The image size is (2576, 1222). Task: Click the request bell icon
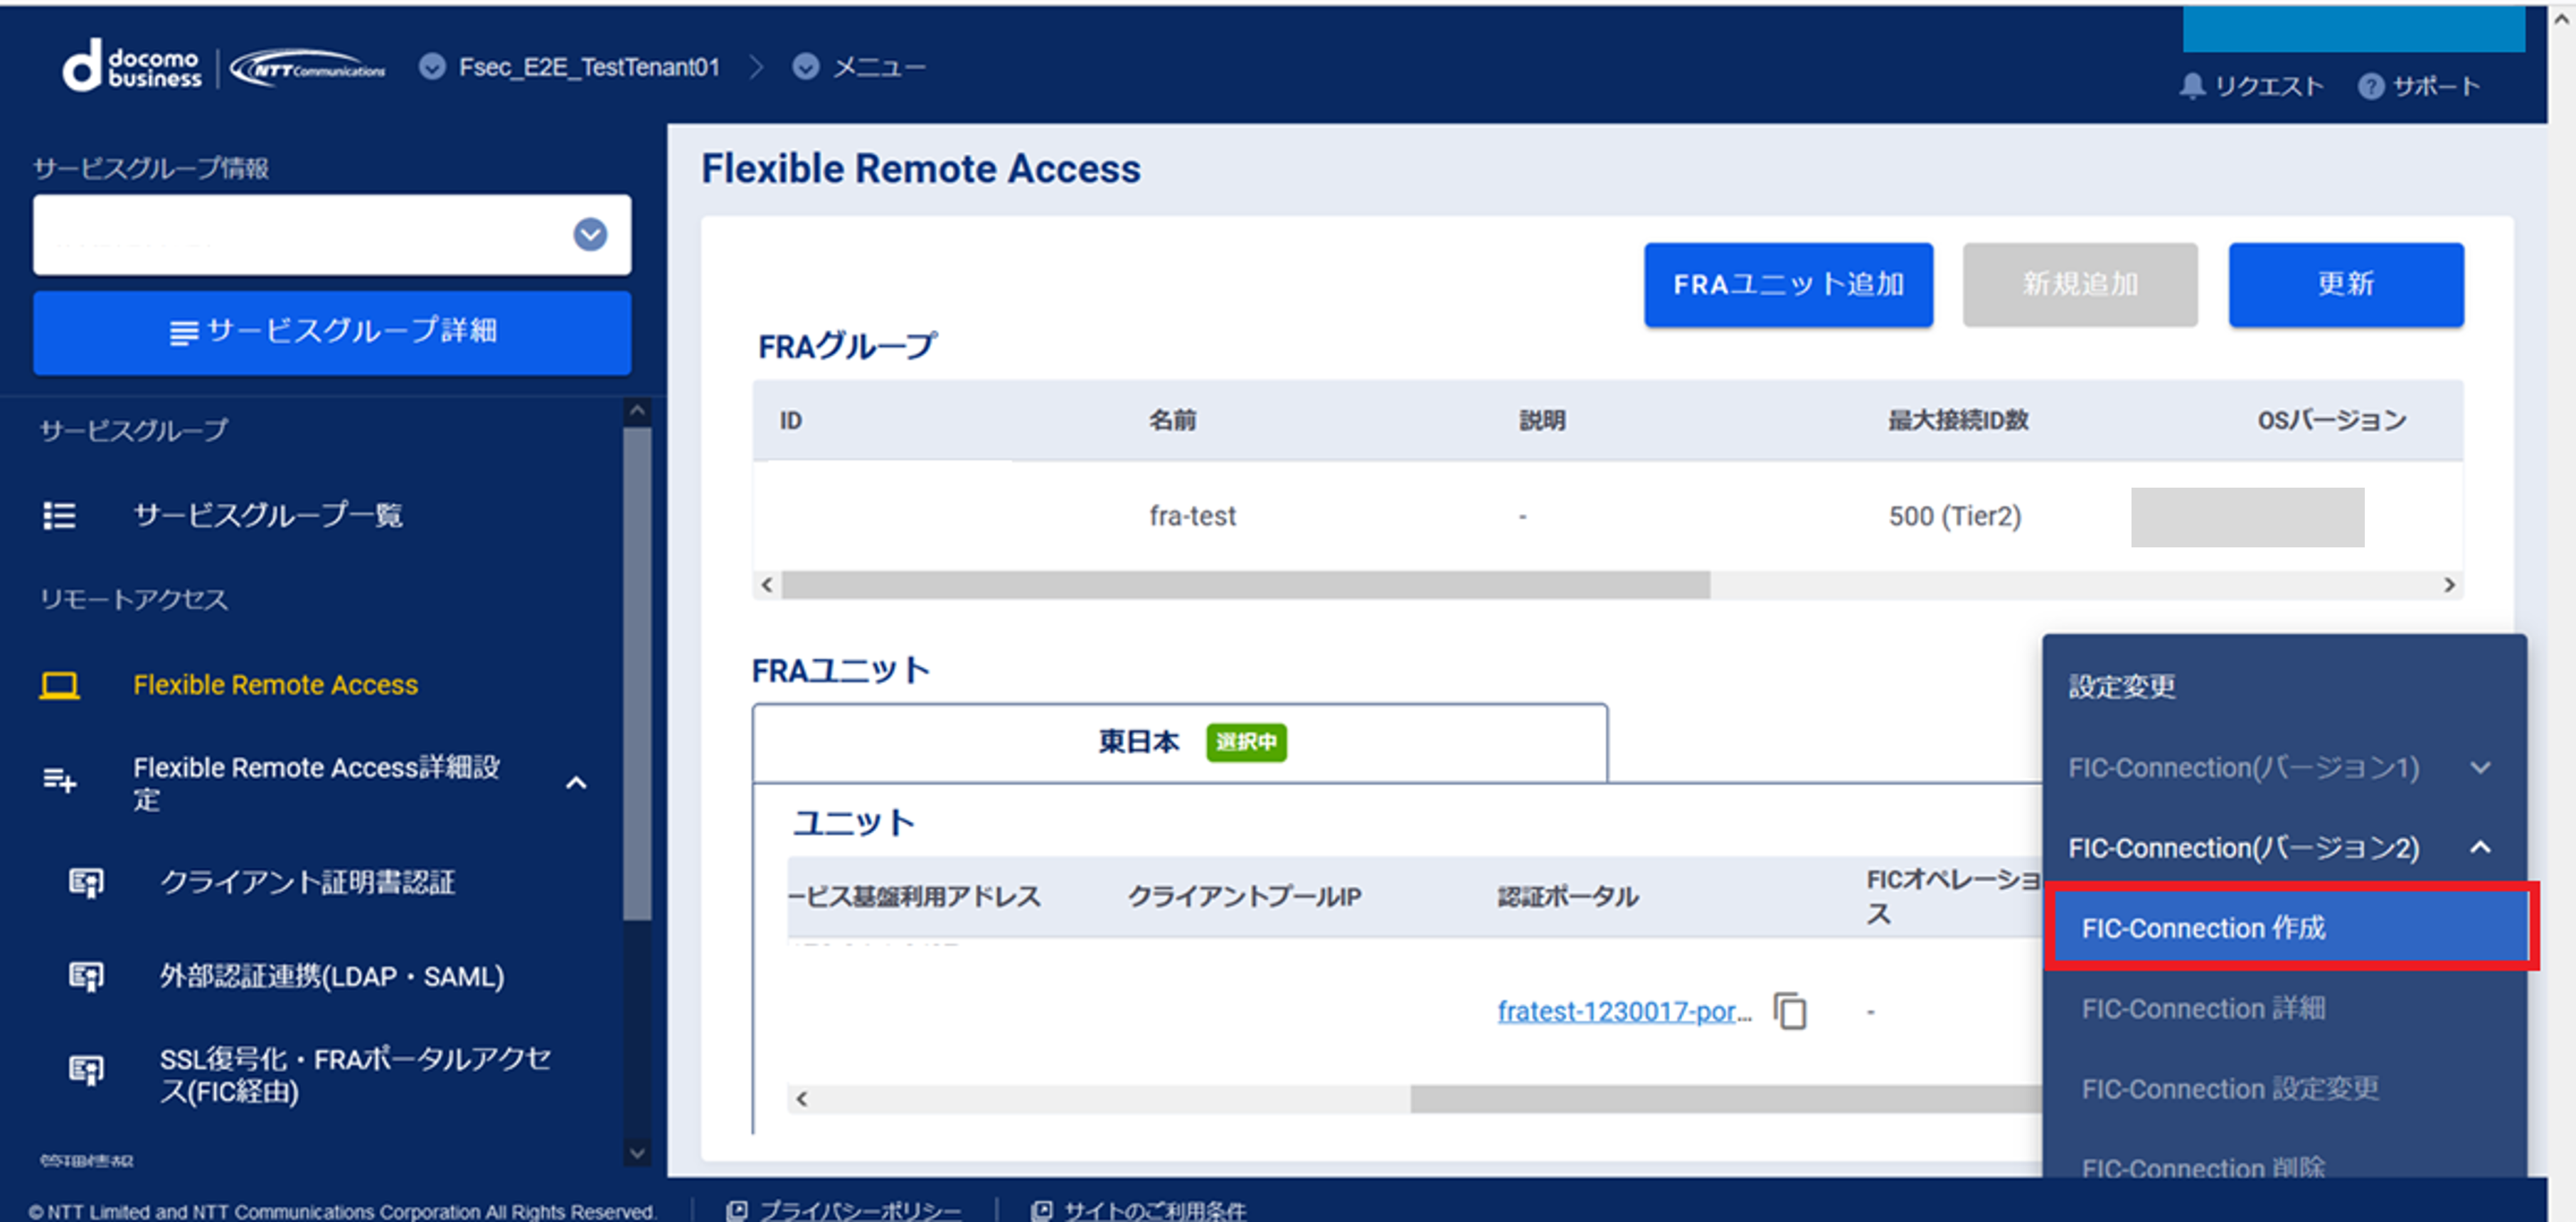[x=2191, y=86]
